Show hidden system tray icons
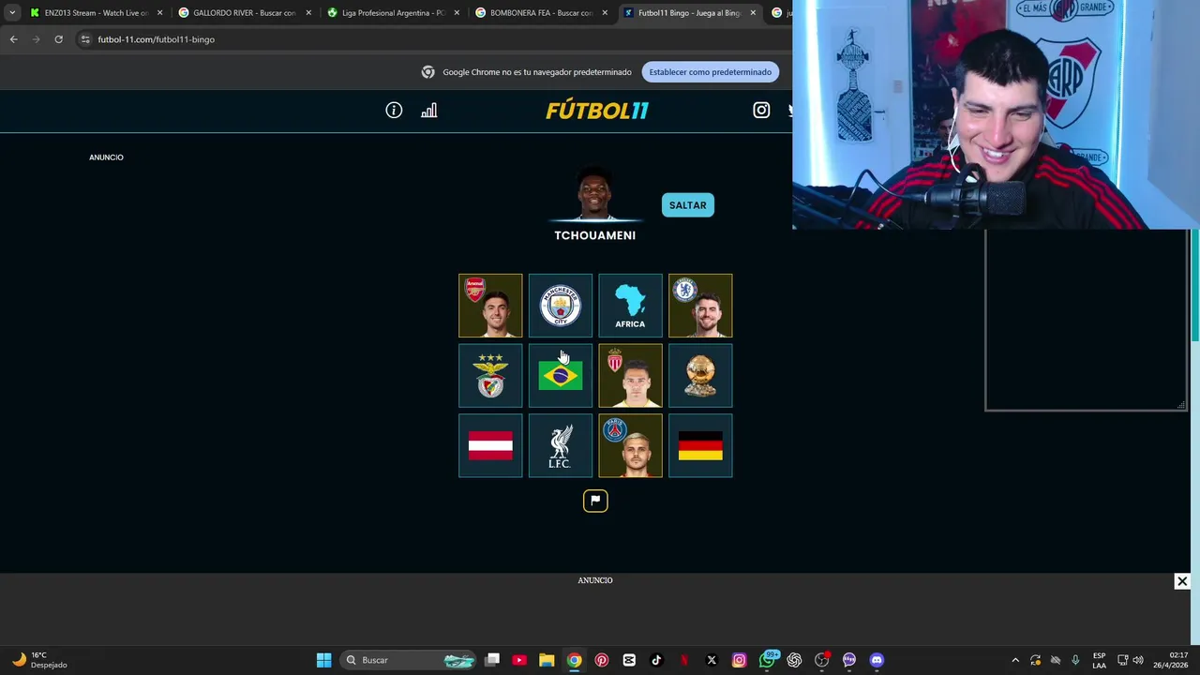Screen dimensions: 1200x675 pyautogui.click(x=1015, y=660)
